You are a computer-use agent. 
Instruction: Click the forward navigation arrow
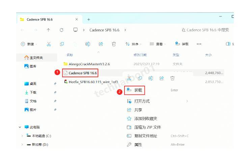coord(35,30)
